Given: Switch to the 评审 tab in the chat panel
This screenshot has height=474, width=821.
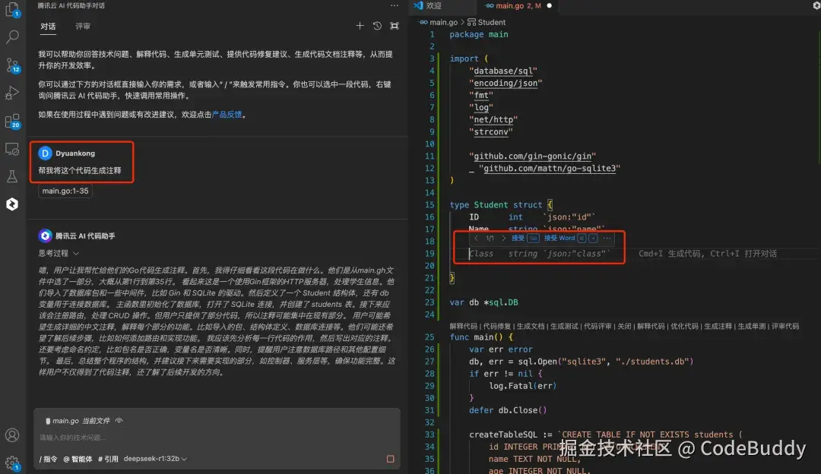Looking at the screenshot, I should (82, 25).
